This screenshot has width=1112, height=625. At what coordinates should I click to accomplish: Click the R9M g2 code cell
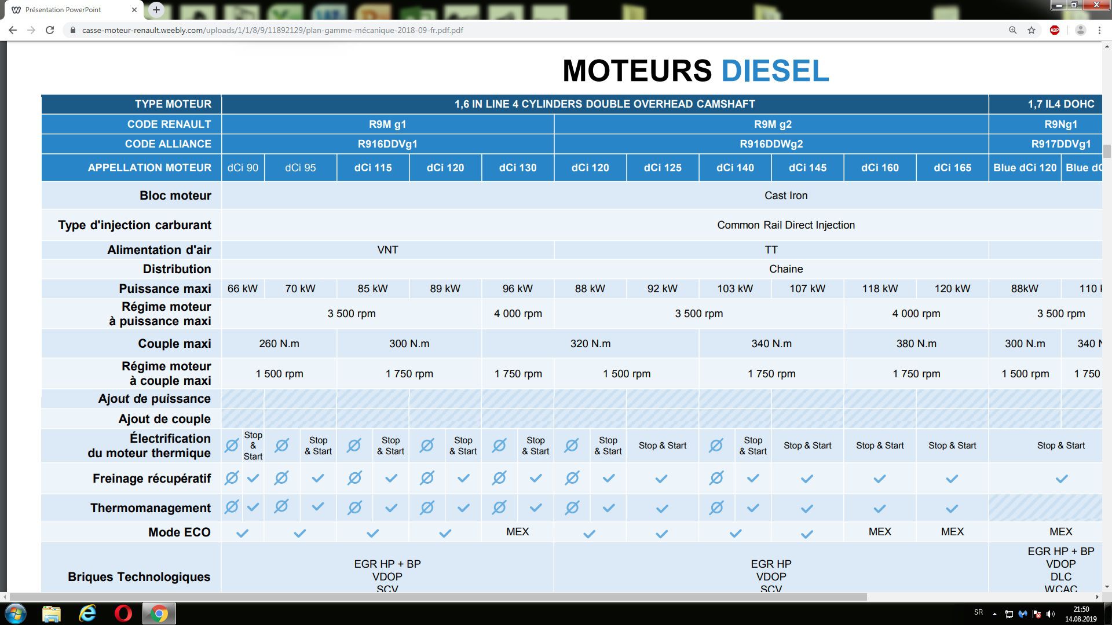pos(772,124)
